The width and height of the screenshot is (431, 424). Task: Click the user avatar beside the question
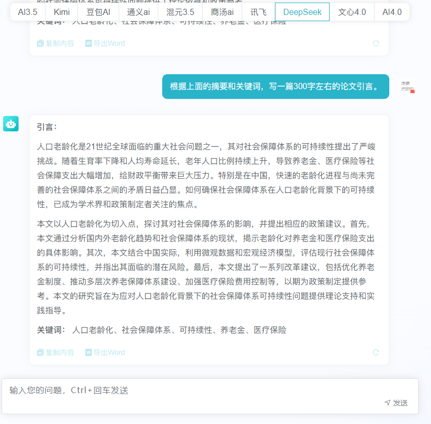[408, 87]
